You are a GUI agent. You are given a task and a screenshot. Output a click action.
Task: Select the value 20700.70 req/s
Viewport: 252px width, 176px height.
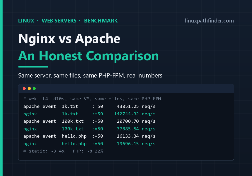136,121
